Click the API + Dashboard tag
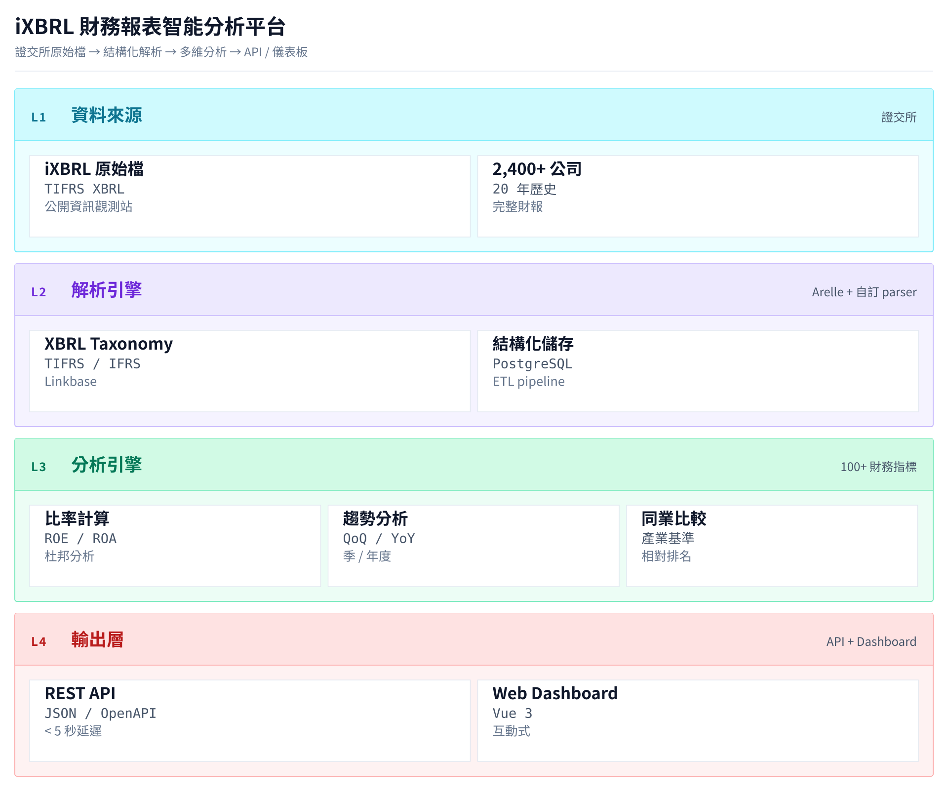 [x=871, y=641]
